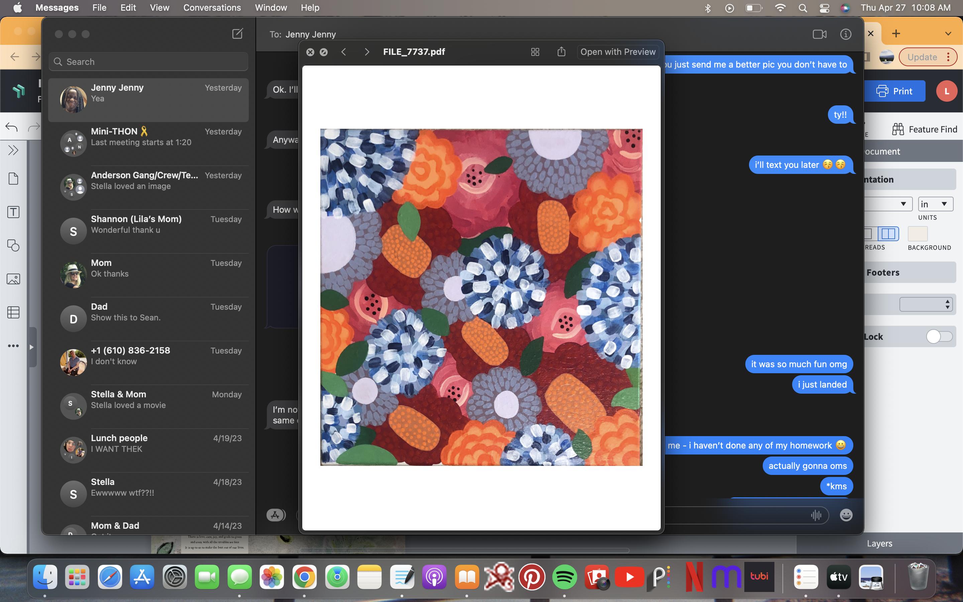
Task: Go to next attachment in Quick Look
Action: [366, 52]
